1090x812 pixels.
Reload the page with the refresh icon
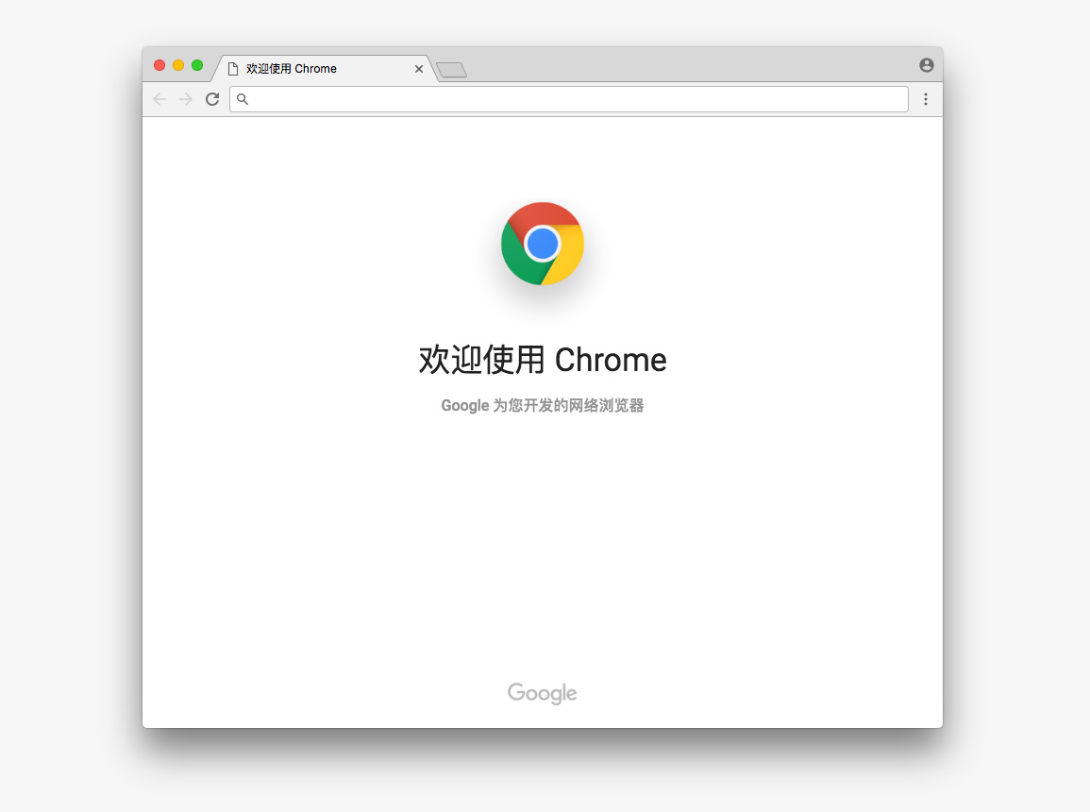[x=212, y=99]
